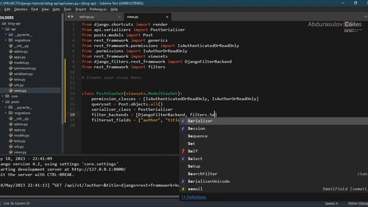Screen dimensions: 368x207
Task: Click the folder icon of blog-api
Action: point(4,24)
